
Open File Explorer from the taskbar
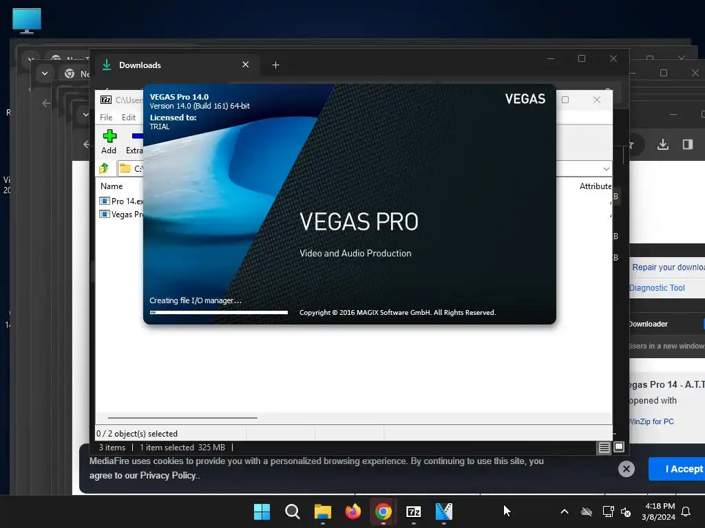322,511
